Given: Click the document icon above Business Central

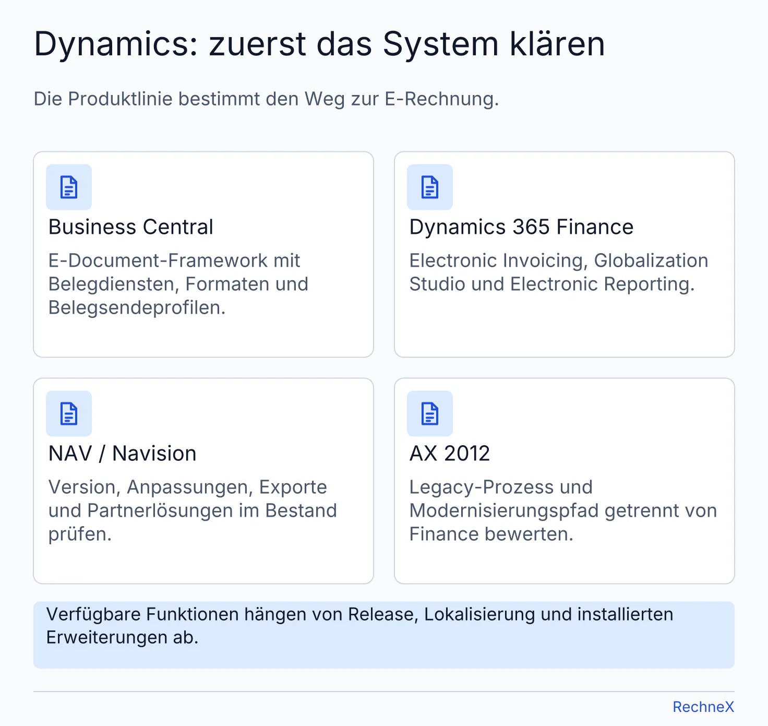Looking at the screenshot, I should [x=69, y=187].
